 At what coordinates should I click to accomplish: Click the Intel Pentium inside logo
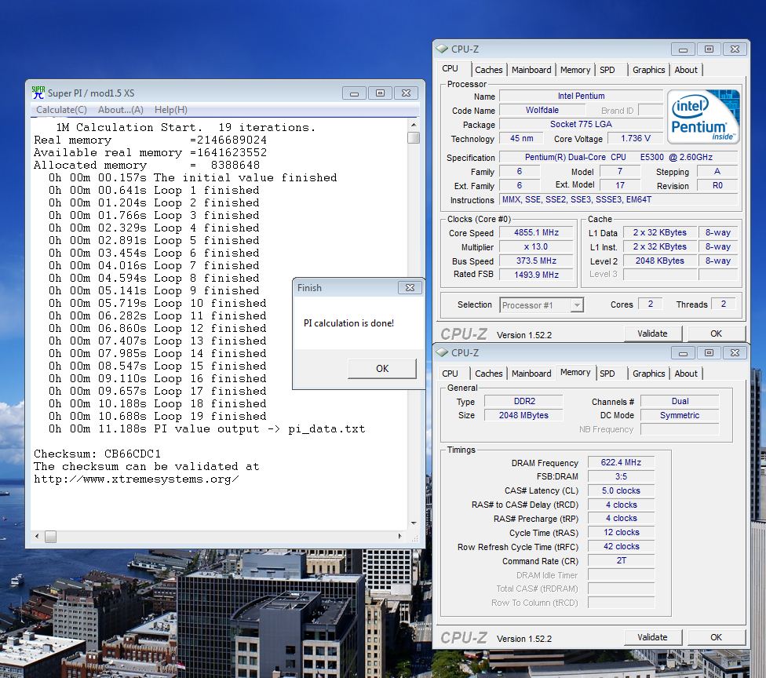pos(703,116)
